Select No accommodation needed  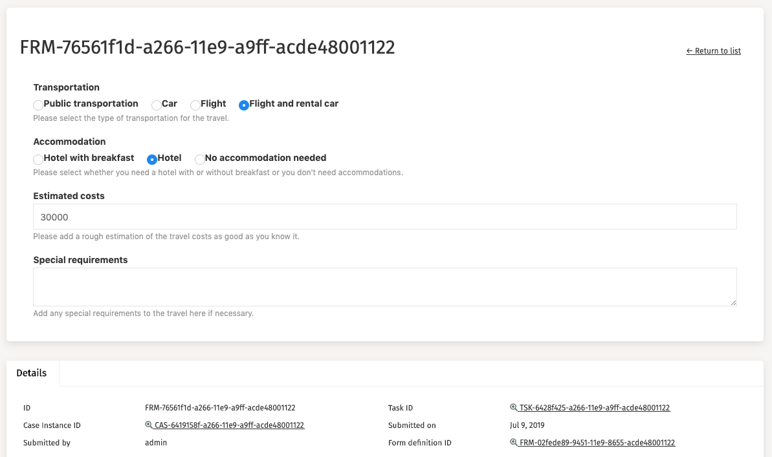click(x=200, y=159)
